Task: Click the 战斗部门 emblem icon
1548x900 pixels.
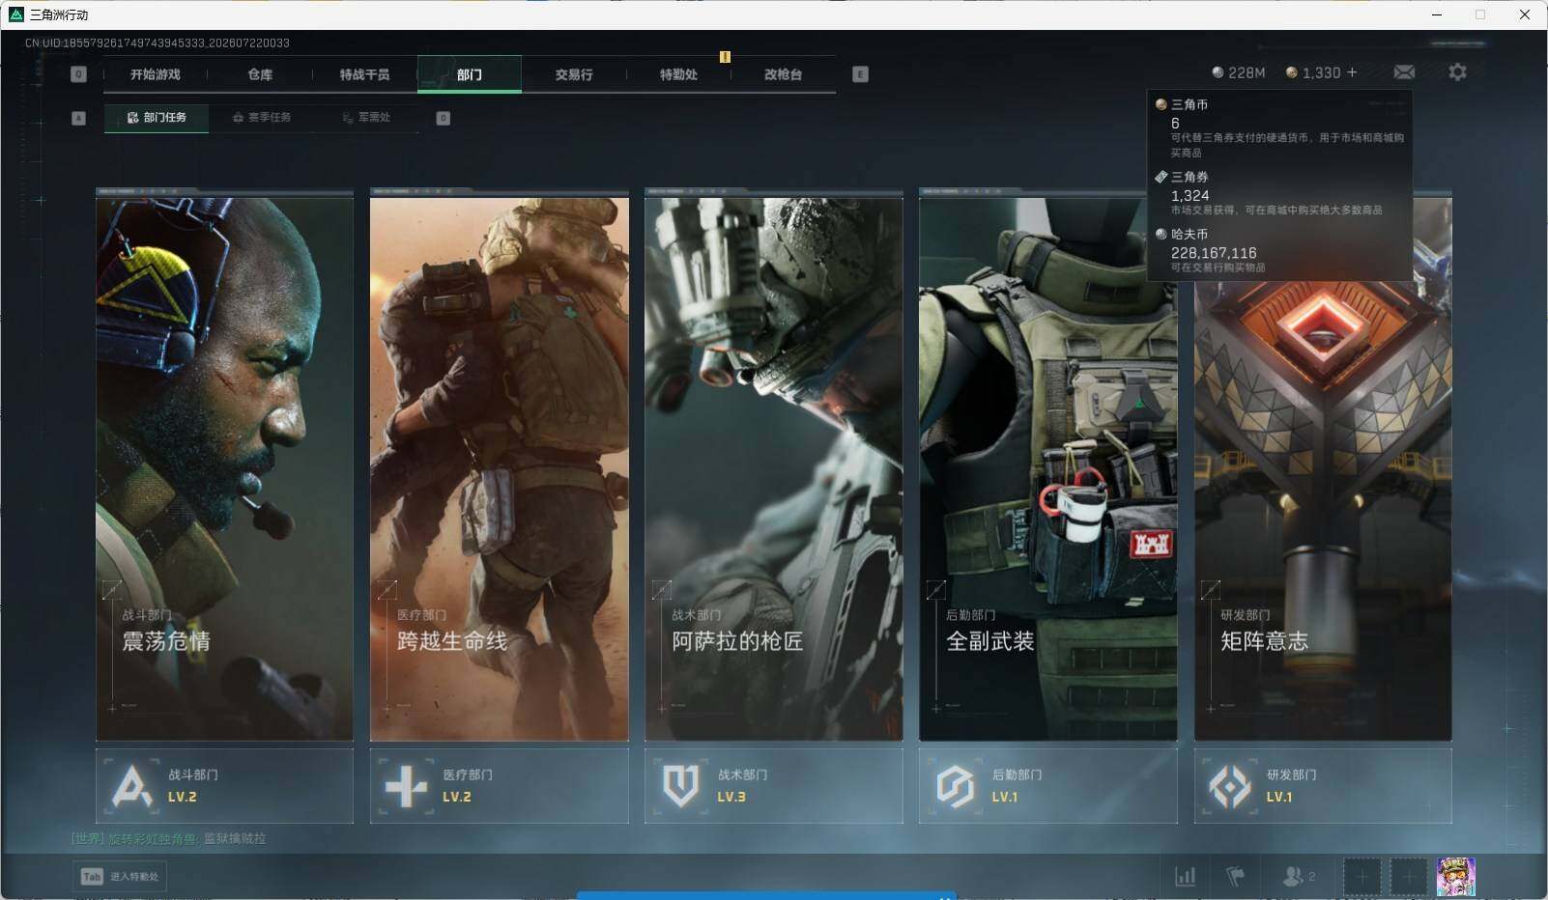Action: [131, 786]
